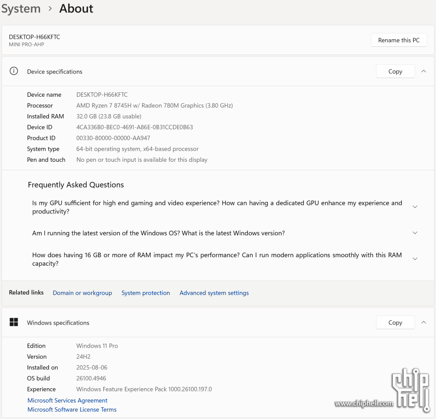Go back to System in breadcrumb
Image resolution: width=436 pixels, height=419 pixels.
(21, 8)
